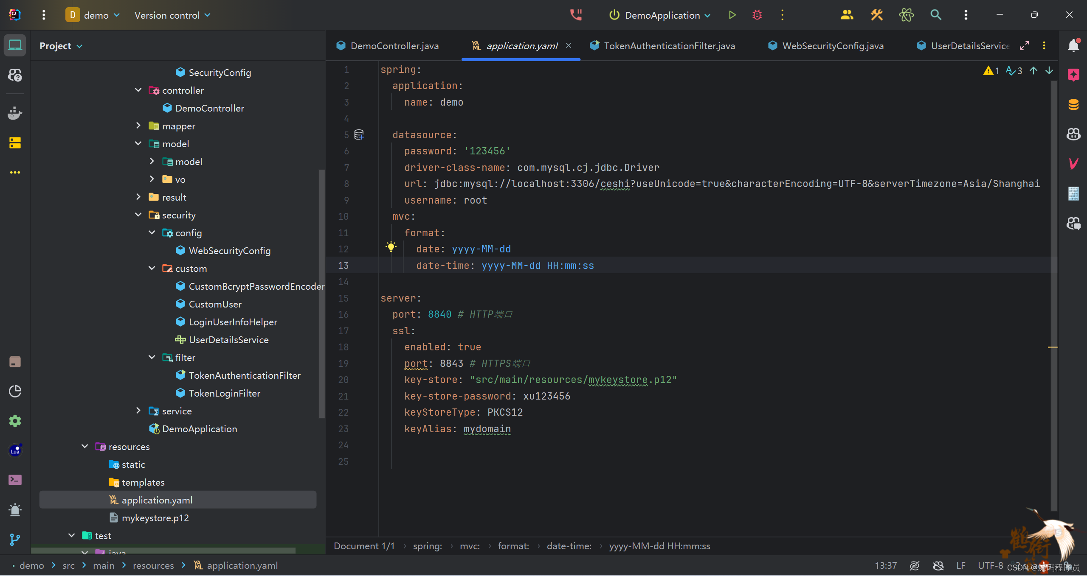Select the Search everywhere magnifier icon
1087x576 pixels.
[x=935, y=16]
